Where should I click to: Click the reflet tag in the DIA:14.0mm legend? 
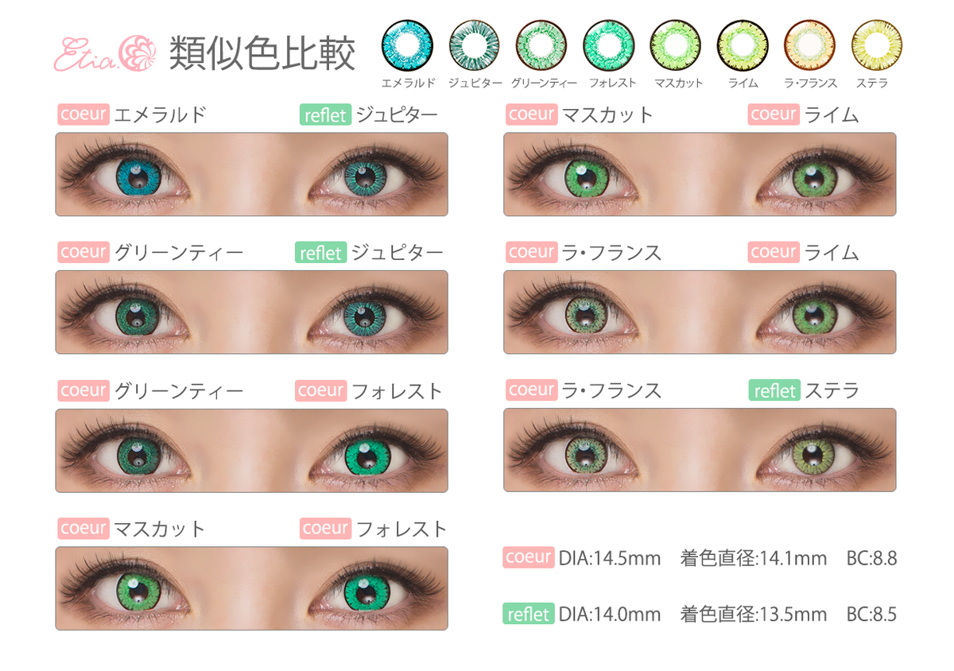(x=529, y=614)
